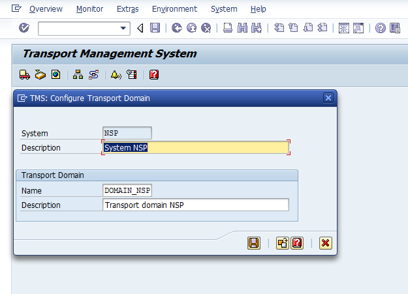Click the Find Next binoculars icon
This screenshot has height=294, width=408.
[x=257, y=28]
